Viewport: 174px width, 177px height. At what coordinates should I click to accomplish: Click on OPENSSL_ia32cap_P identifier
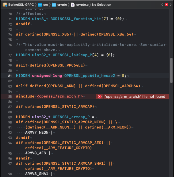73,55
